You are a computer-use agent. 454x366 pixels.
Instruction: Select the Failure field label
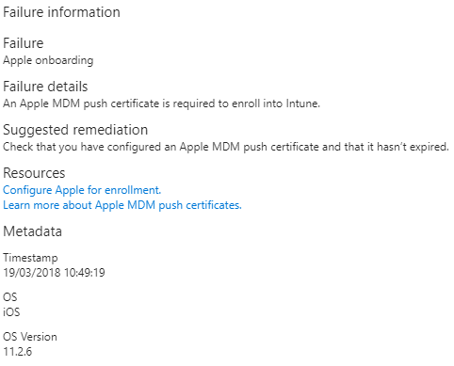(24, 43)
